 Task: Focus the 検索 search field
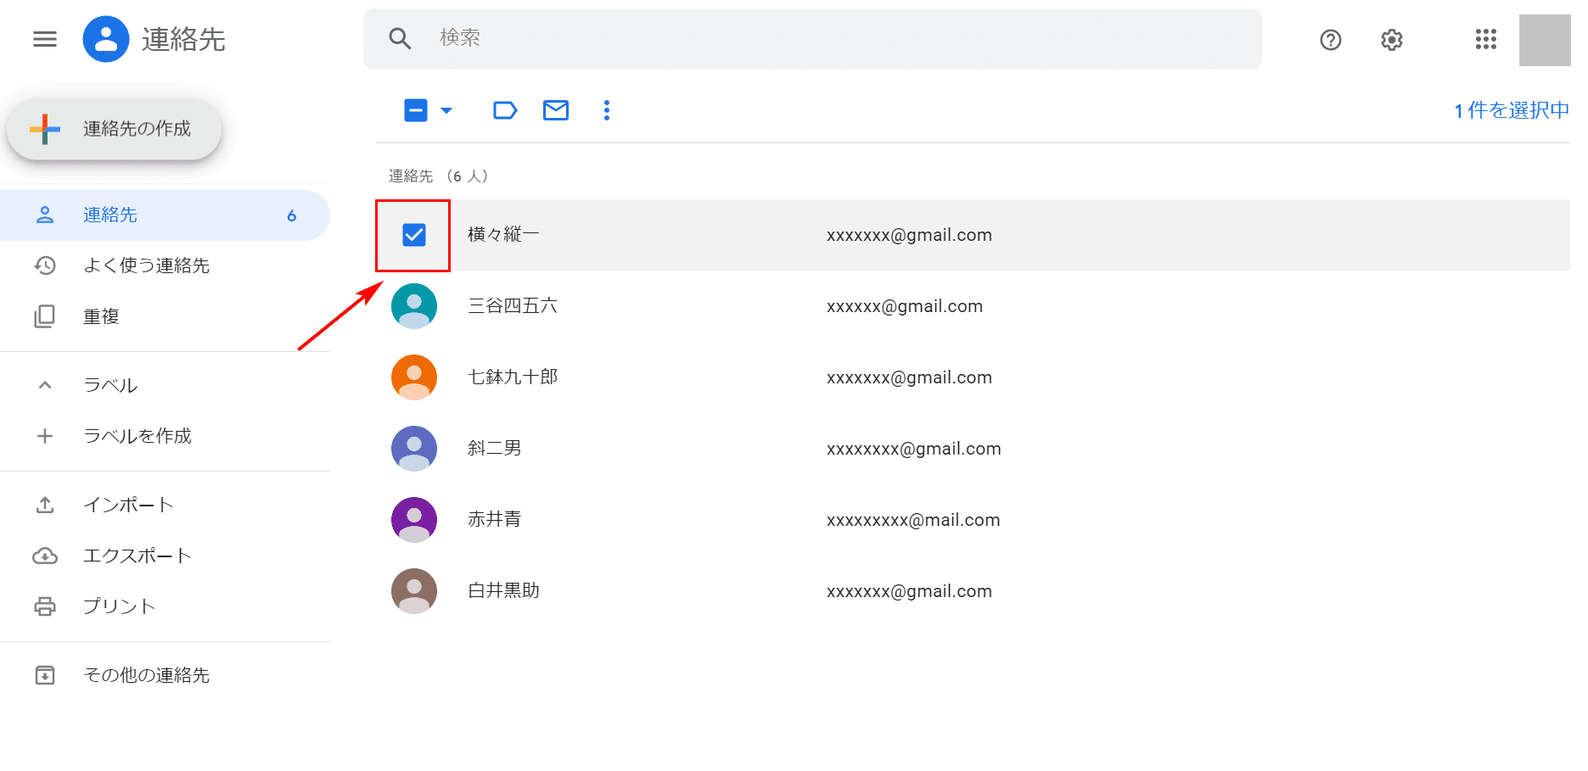(x=812, y=39)
